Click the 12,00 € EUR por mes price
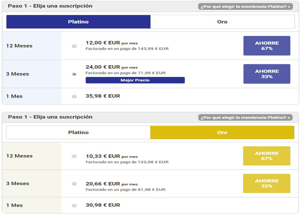Viewport: 301px width, 214px height. coord(111,43)
